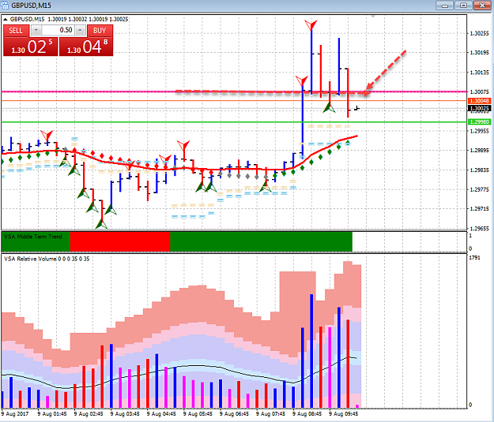The width and height of the screenshot is (494, 422).
Task: Click the '9 Aug 02:45' time axis label
Action: (89, 414)
